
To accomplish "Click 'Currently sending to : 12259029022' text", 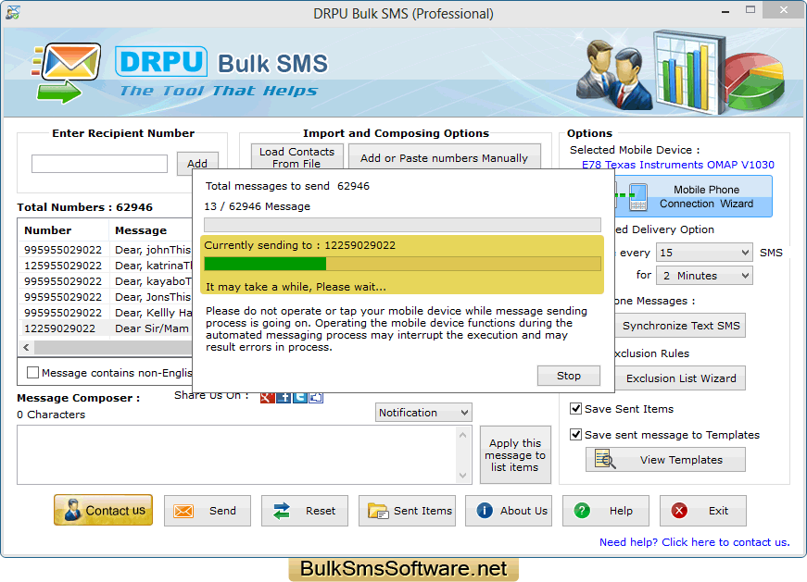I will pyautogui.click(x=300, y=245).
